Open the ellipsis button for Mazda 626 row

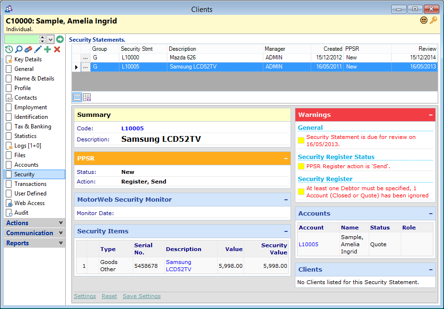85,57
